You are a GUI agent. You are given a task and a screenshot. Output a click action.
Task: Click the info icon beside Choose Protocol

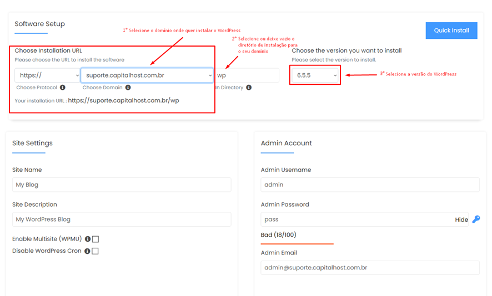click(63, 88)
